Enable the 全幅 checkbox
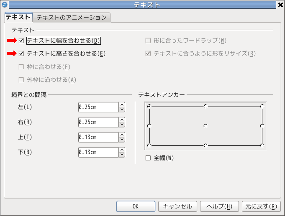Viewport: 285px width, 216px height. tap(148, 158)
